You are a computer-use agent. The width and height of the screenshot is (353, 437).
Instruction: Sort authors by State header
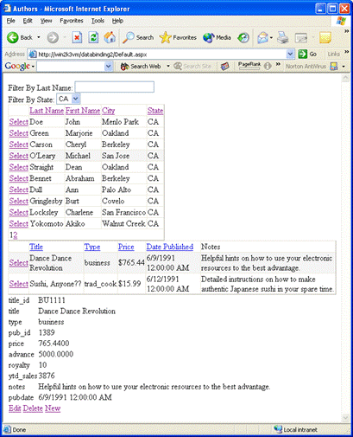tap(155, 111)
